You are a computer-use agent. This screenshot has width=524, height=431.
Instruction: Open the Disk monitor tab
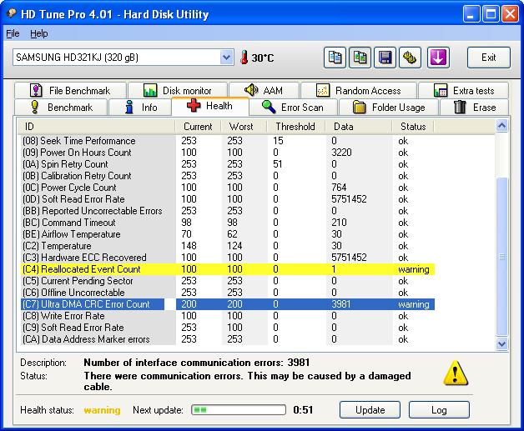tap(177, 90)
